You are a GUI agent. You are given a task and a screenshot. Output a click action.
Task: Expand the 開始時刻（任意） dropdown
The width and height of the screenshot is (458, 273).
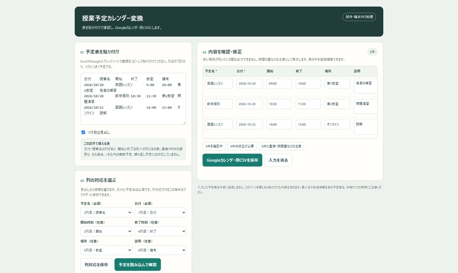(106, 231)
